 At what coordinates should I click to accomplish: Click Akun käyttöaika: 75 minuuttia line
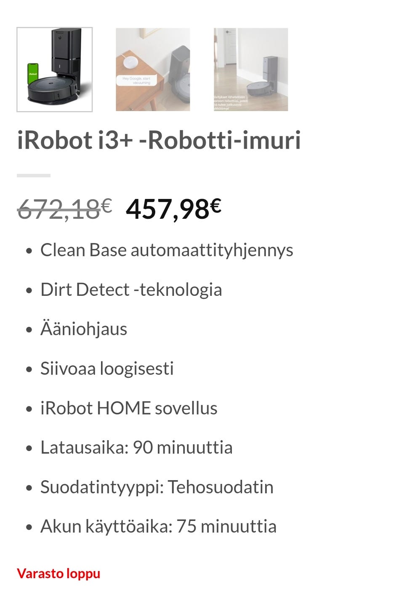[x=158, y=526]
